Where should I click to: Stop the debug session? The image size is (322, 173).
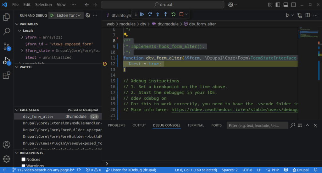tap(181, 14)
